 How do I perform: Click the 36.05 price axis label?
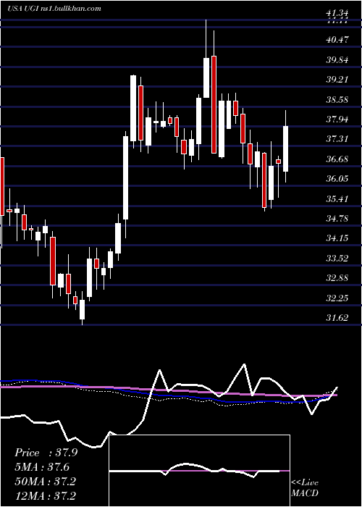coord(337,179)
